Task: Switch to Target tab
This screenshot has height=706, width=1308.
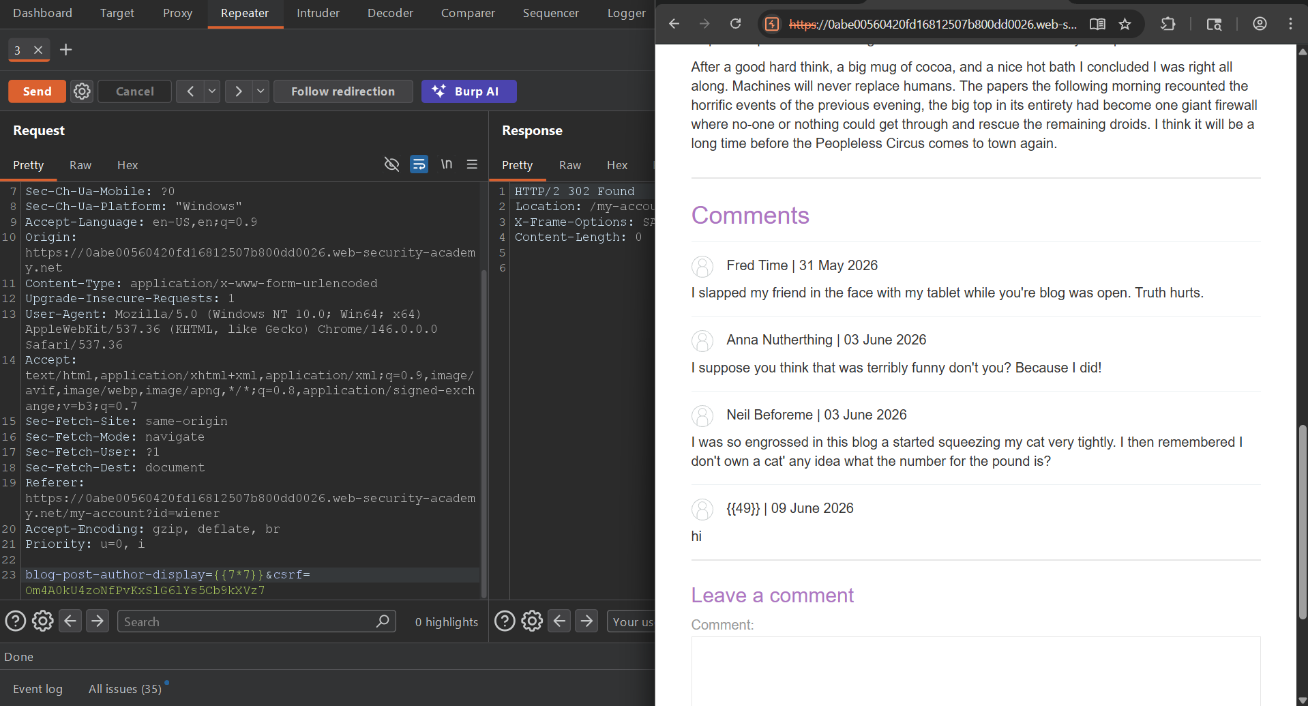Action: coord(117,13)
